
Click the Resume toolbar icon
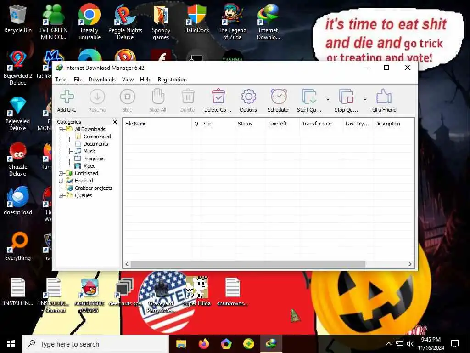pyautogui.click(x=97, y=97)
